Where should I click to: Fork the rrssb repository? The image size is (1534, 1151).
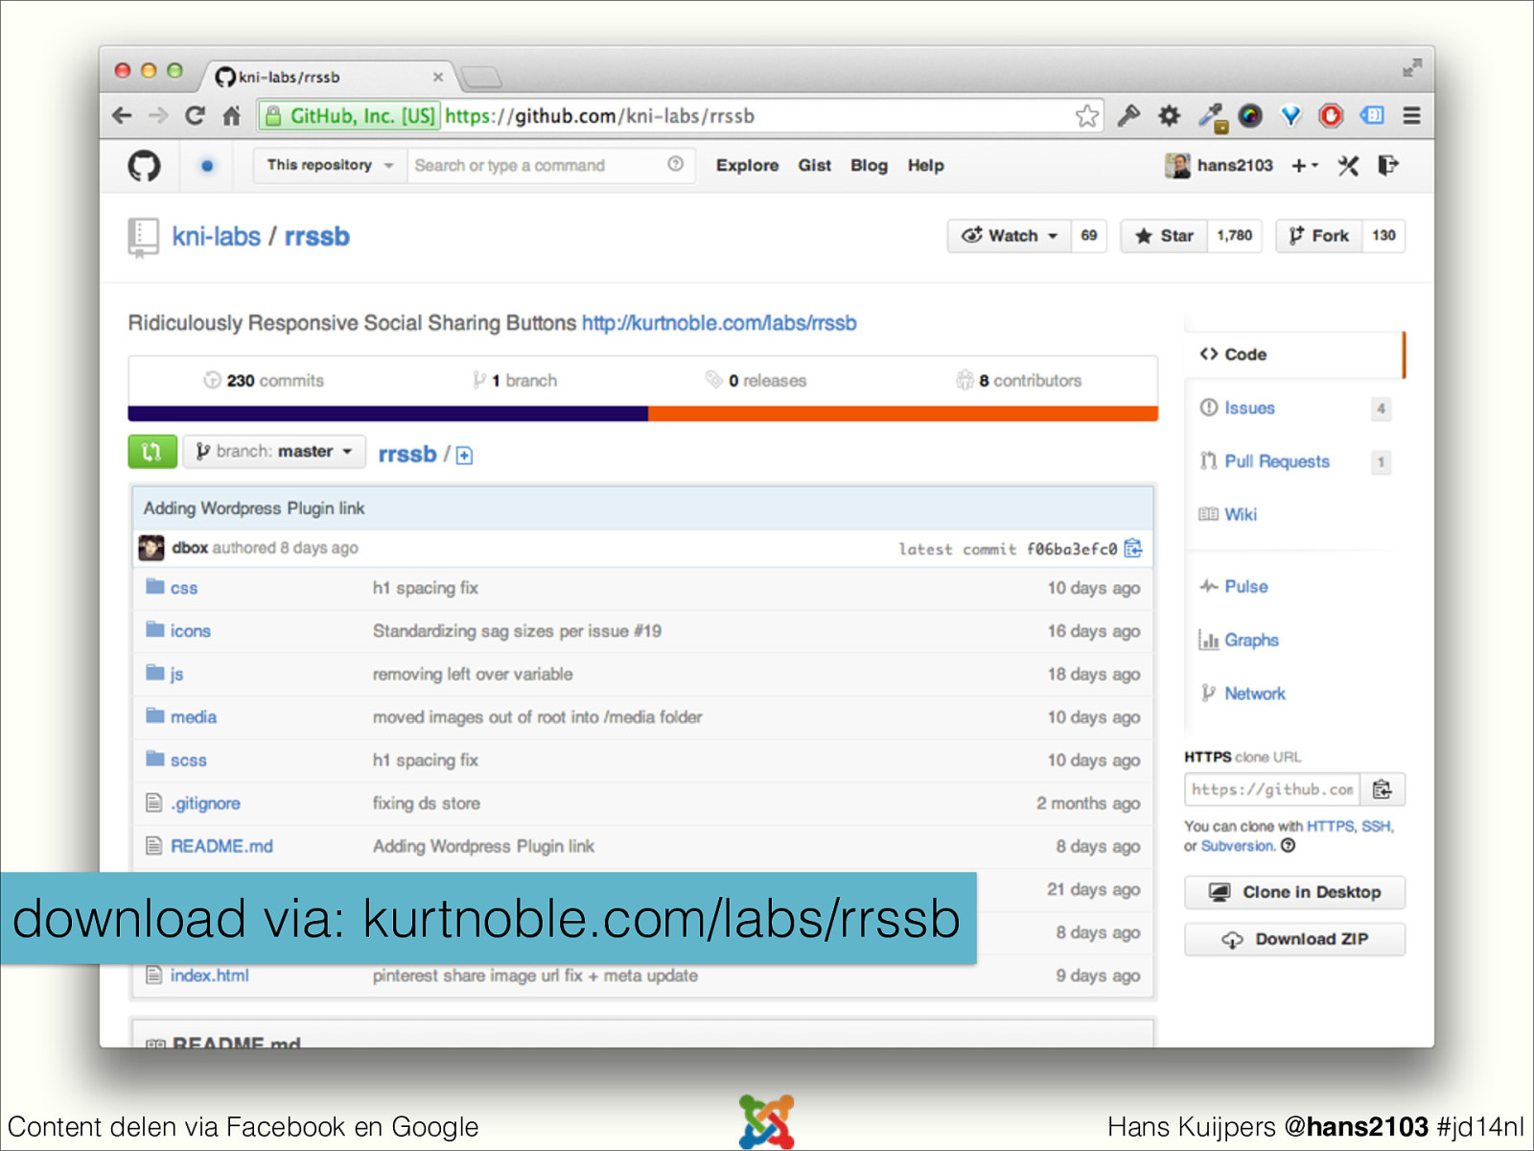point(1318,236)
